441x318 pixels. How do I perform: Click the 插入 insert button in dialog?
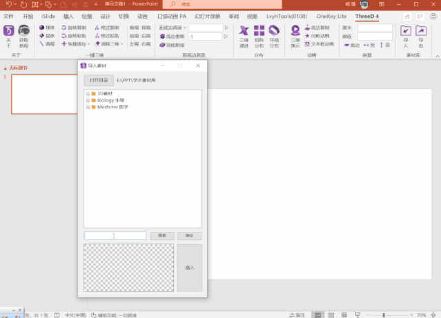coord(190,268)
